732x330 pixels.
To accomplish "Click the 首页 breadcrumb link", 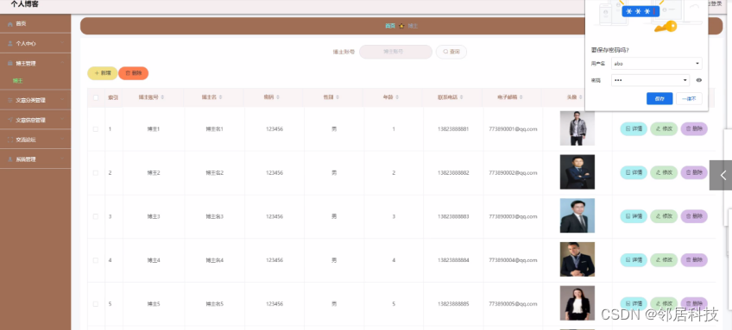I will (390, 26).
